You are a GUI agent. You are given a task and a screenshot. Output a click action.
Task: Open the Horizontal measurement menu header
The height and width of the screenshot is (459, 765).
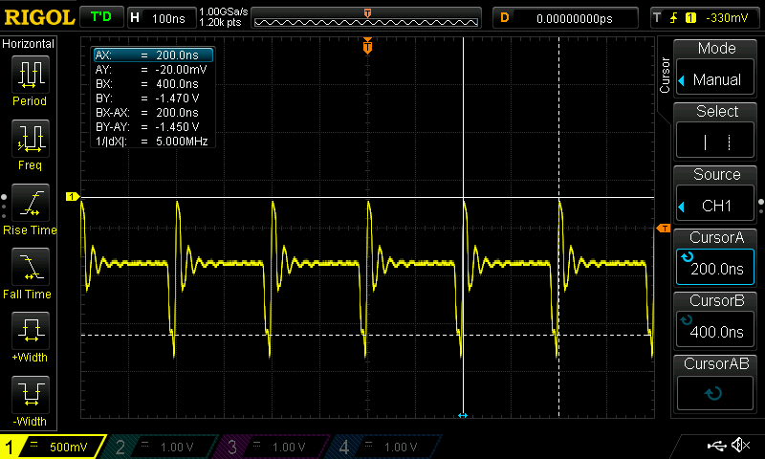(x=29, y=44)
